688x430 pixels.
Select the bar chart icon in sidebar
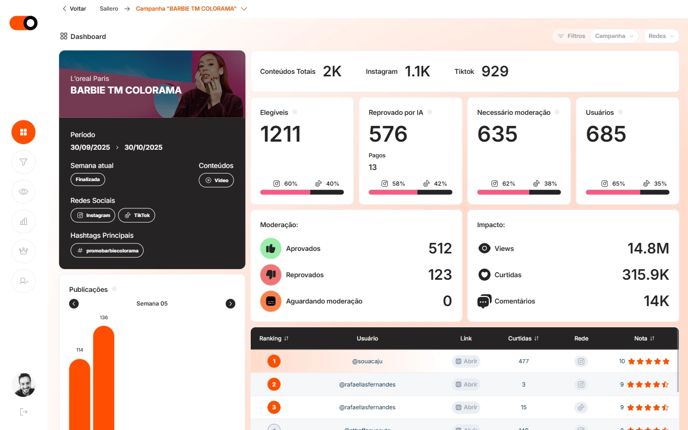pos(23,222)
